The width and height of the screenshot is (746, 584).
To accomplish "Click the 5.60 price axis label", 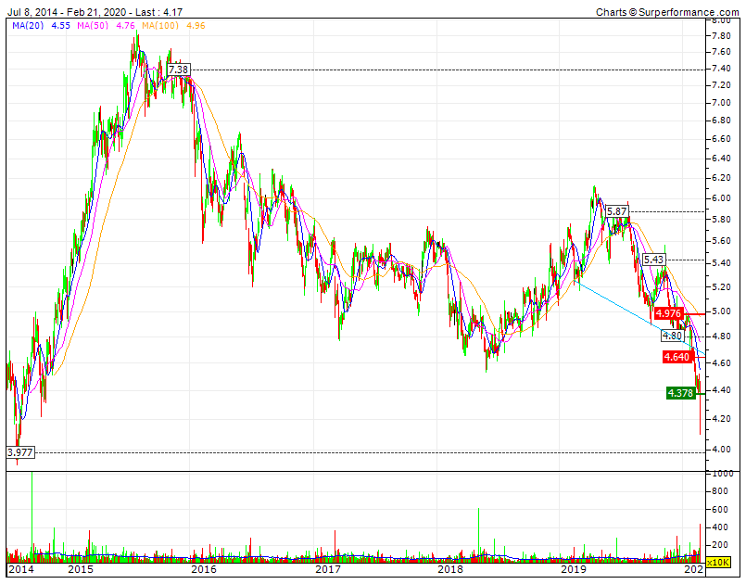I will pyautogui.click(x=721, y=241).
